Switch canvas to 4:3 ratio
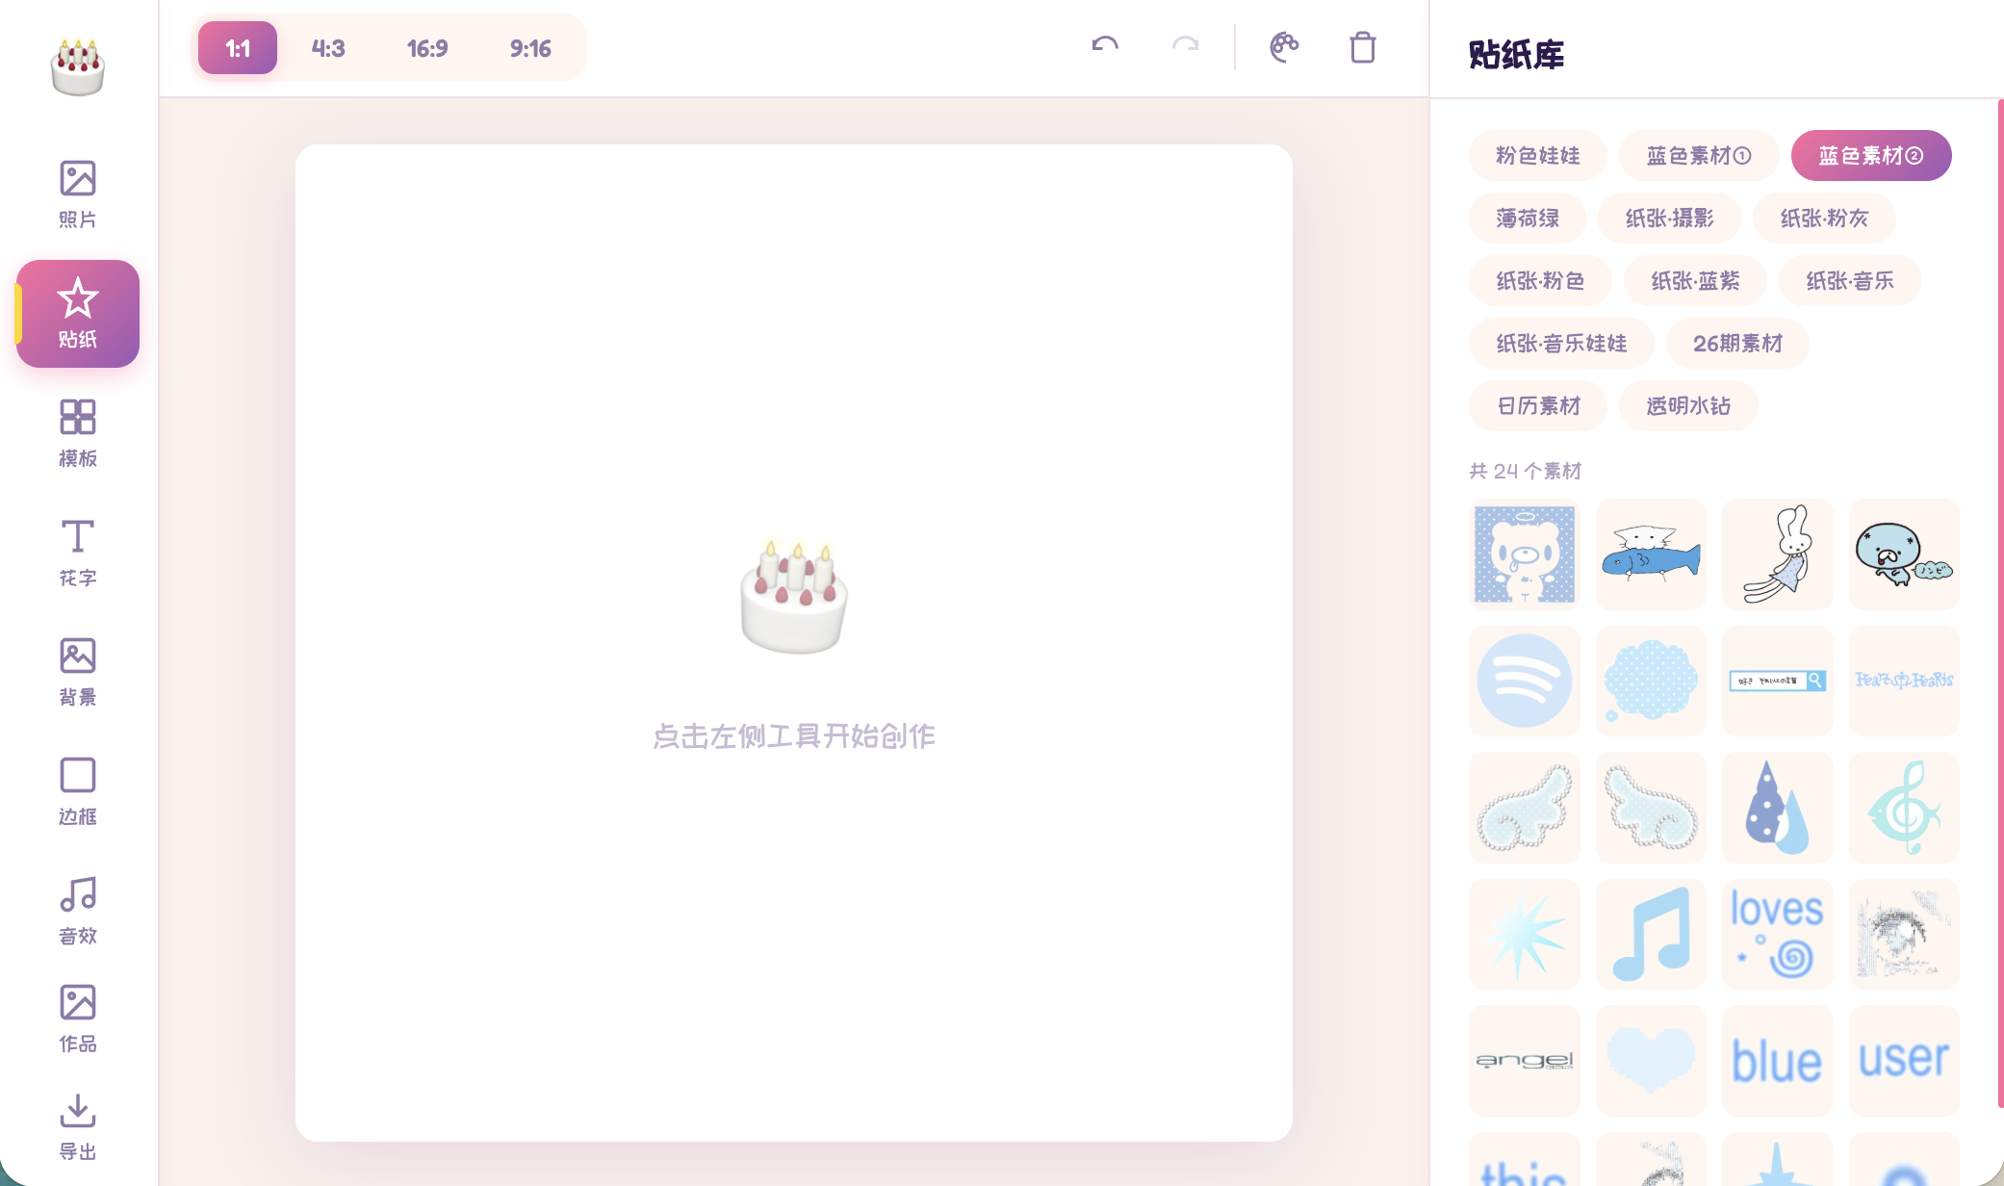 (328, 48)
